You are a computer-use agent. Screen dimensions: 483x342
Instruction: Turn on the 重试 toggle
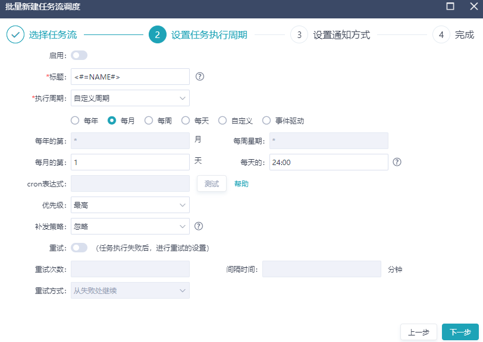point(78,248)
